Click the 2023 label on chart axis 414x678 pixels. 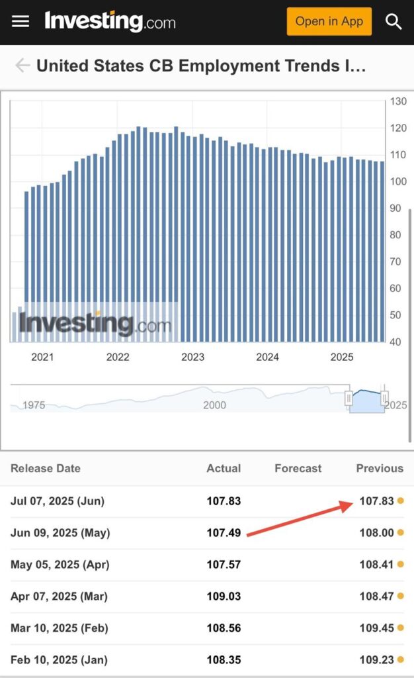point(192,357)
